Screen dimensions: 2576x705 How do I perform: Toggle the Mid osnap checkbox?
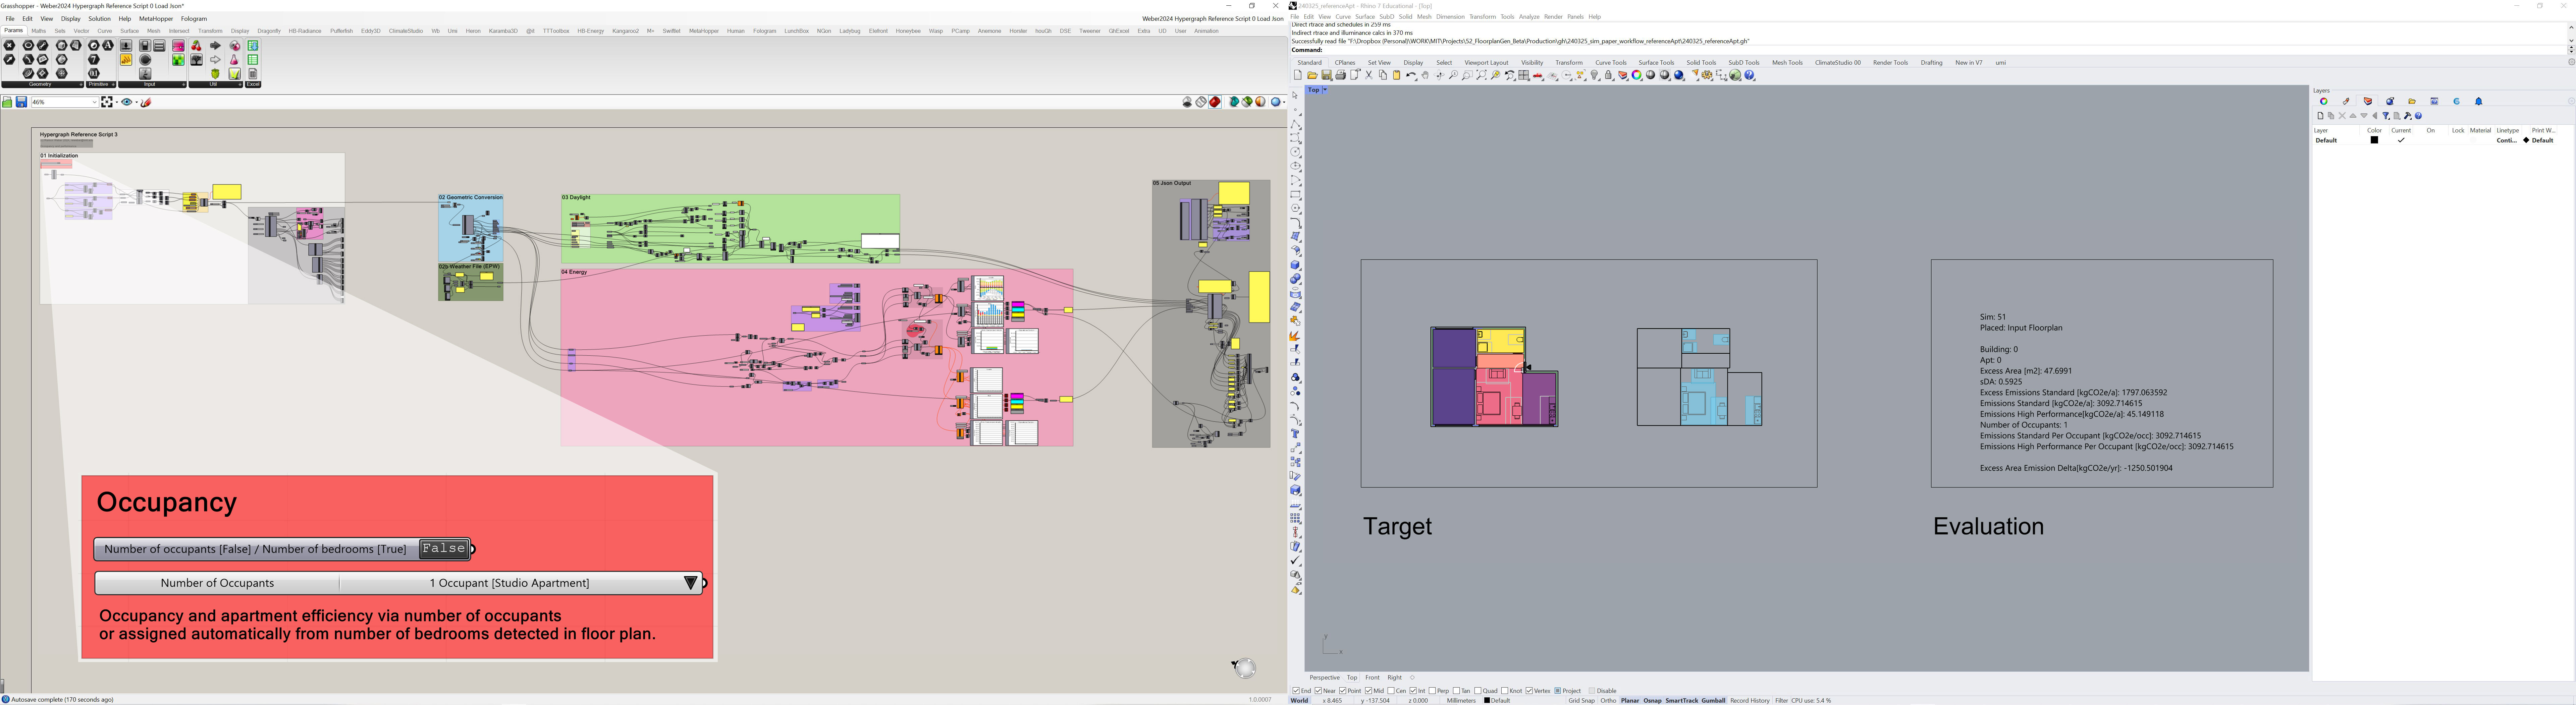click(1369, 691)
